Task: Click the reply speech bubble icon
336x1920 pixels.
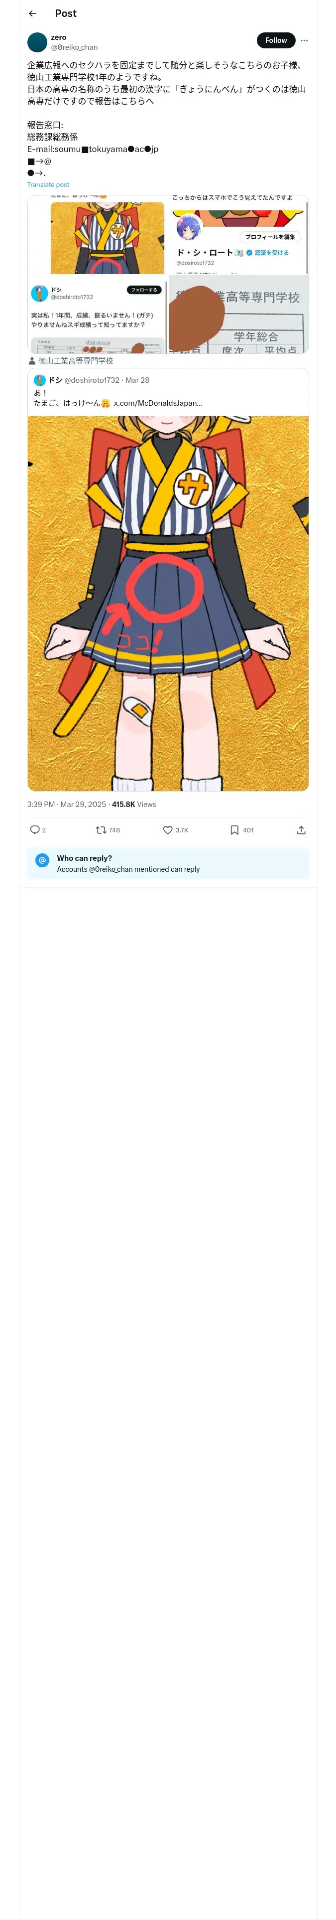Action: point(34,829)
